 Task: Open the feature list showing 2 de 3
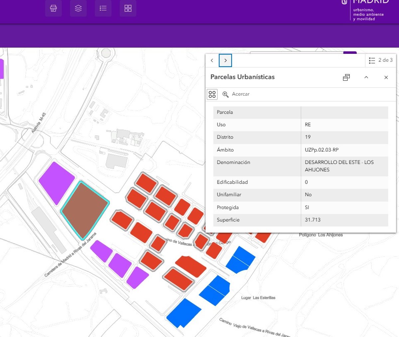[x=381, y=60]
